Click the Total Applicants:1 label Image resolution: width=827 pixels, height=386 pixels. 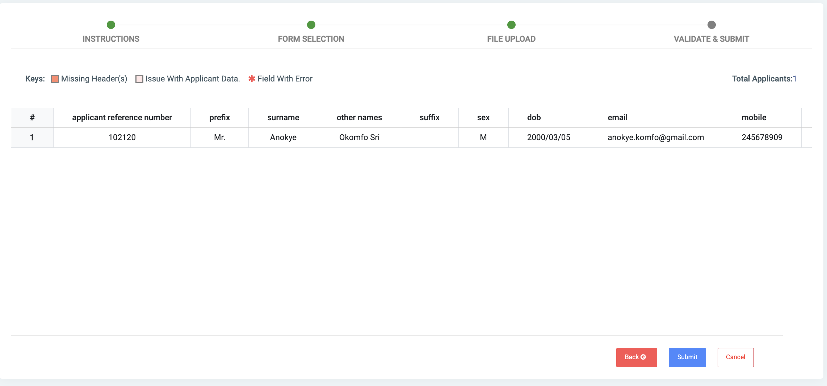coord(764,79)
